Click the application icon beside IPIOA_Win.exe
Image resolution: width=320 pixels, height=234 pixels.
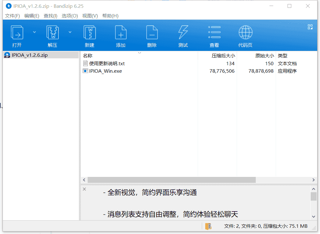click(85, 71)
